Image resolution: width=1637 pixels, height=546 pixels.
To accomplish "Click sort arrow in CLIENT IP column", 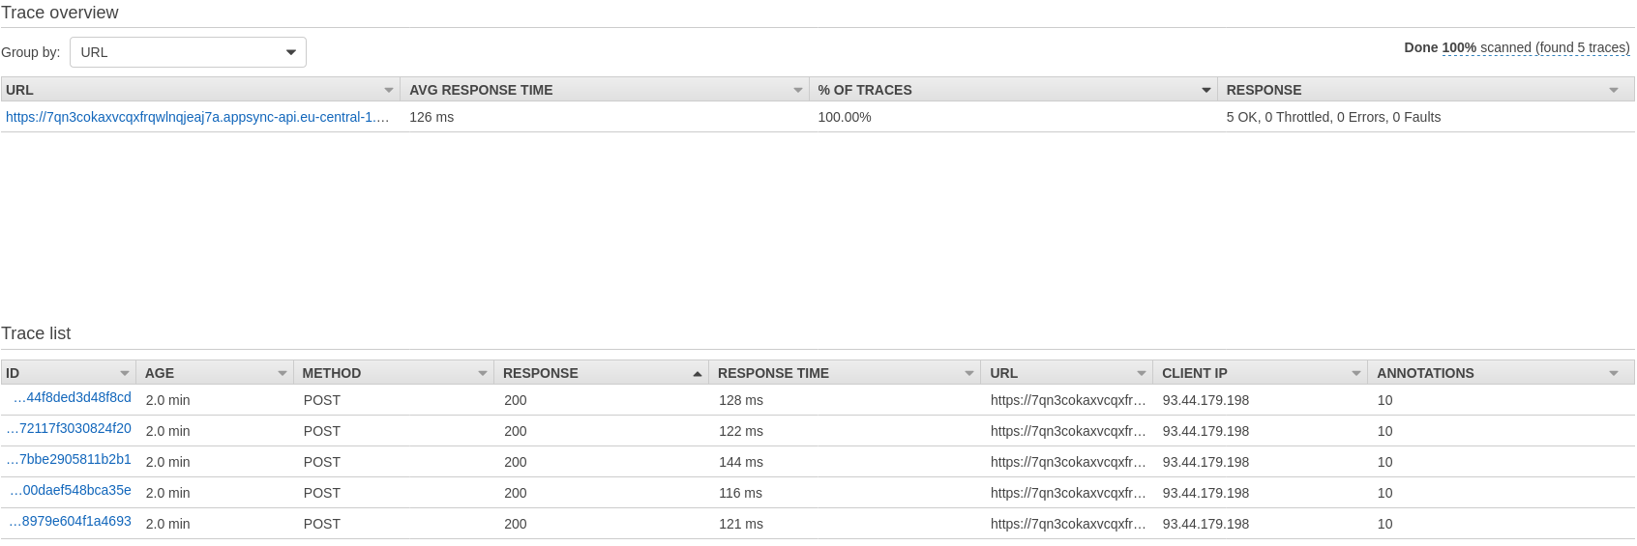I will tap(1356, 373).
